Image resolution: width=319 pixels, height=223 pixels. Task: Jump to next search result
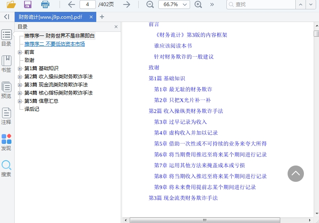[x=311, y=4]
